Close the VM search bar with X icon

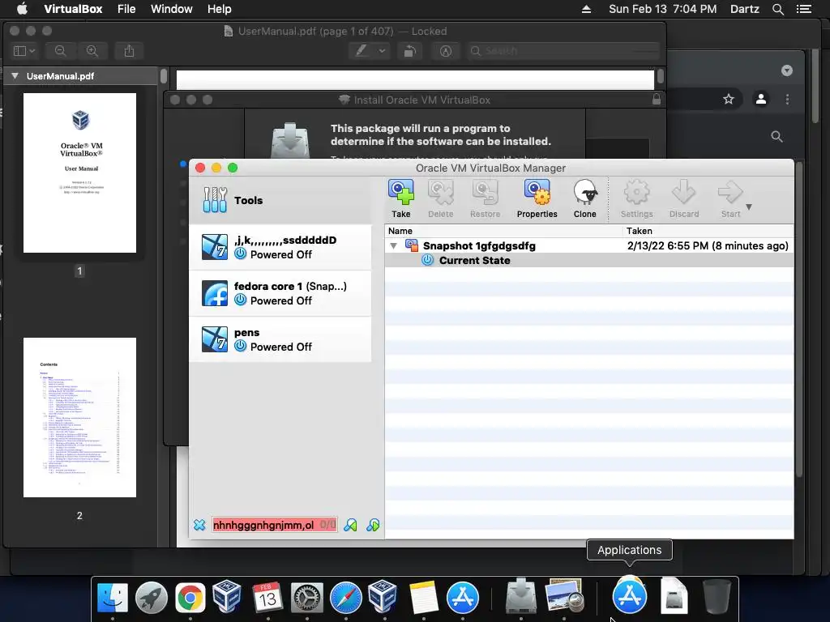tap(199, 525)
